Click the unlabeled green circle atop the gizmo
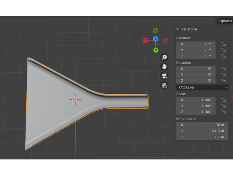This screenshot has height=175, width=233. (156, 30)
